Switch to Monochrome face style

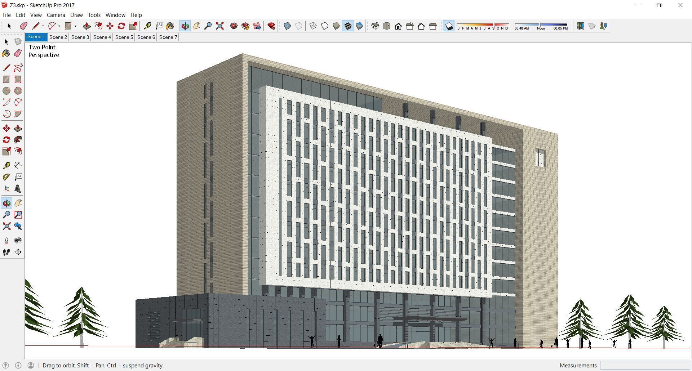pyautogui.click(x=359, y=26)
